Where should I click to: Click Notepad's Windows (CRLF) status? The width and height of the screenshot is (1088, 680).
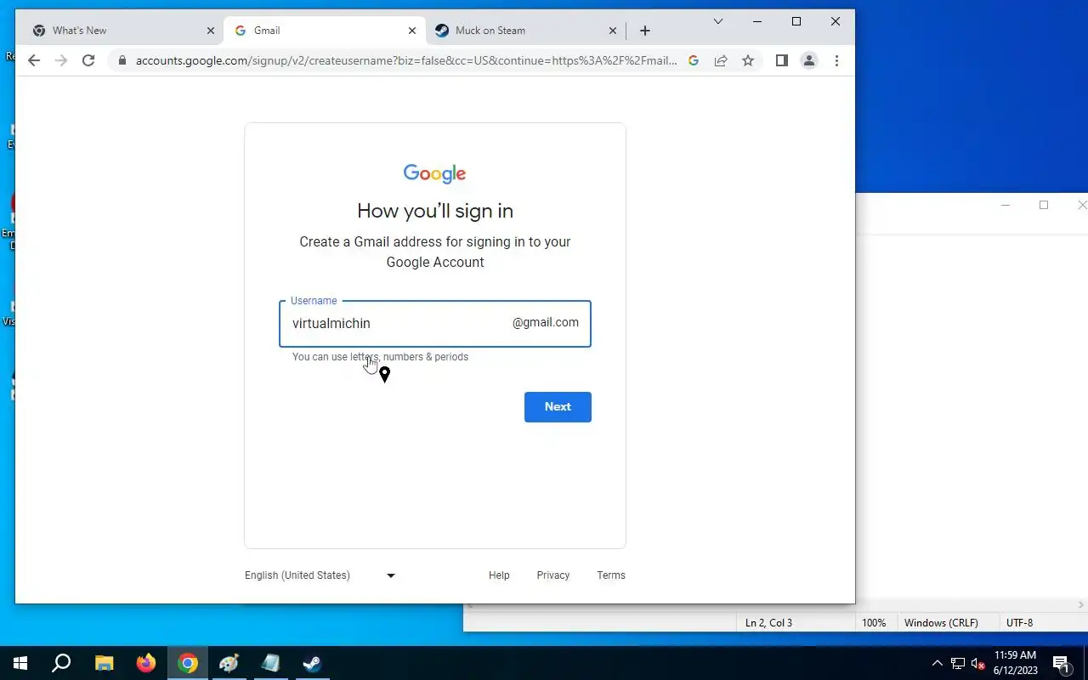(x=941, y=623)
